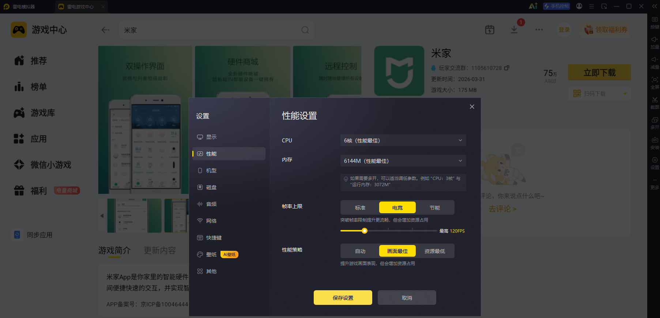Go to 推荐 in the game center sidebar

30,61
